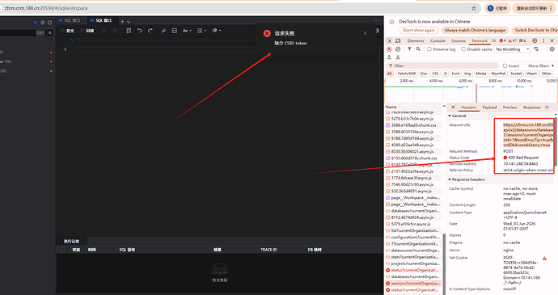Click the wrench format icon in SQL toolbar

point(163,31)
